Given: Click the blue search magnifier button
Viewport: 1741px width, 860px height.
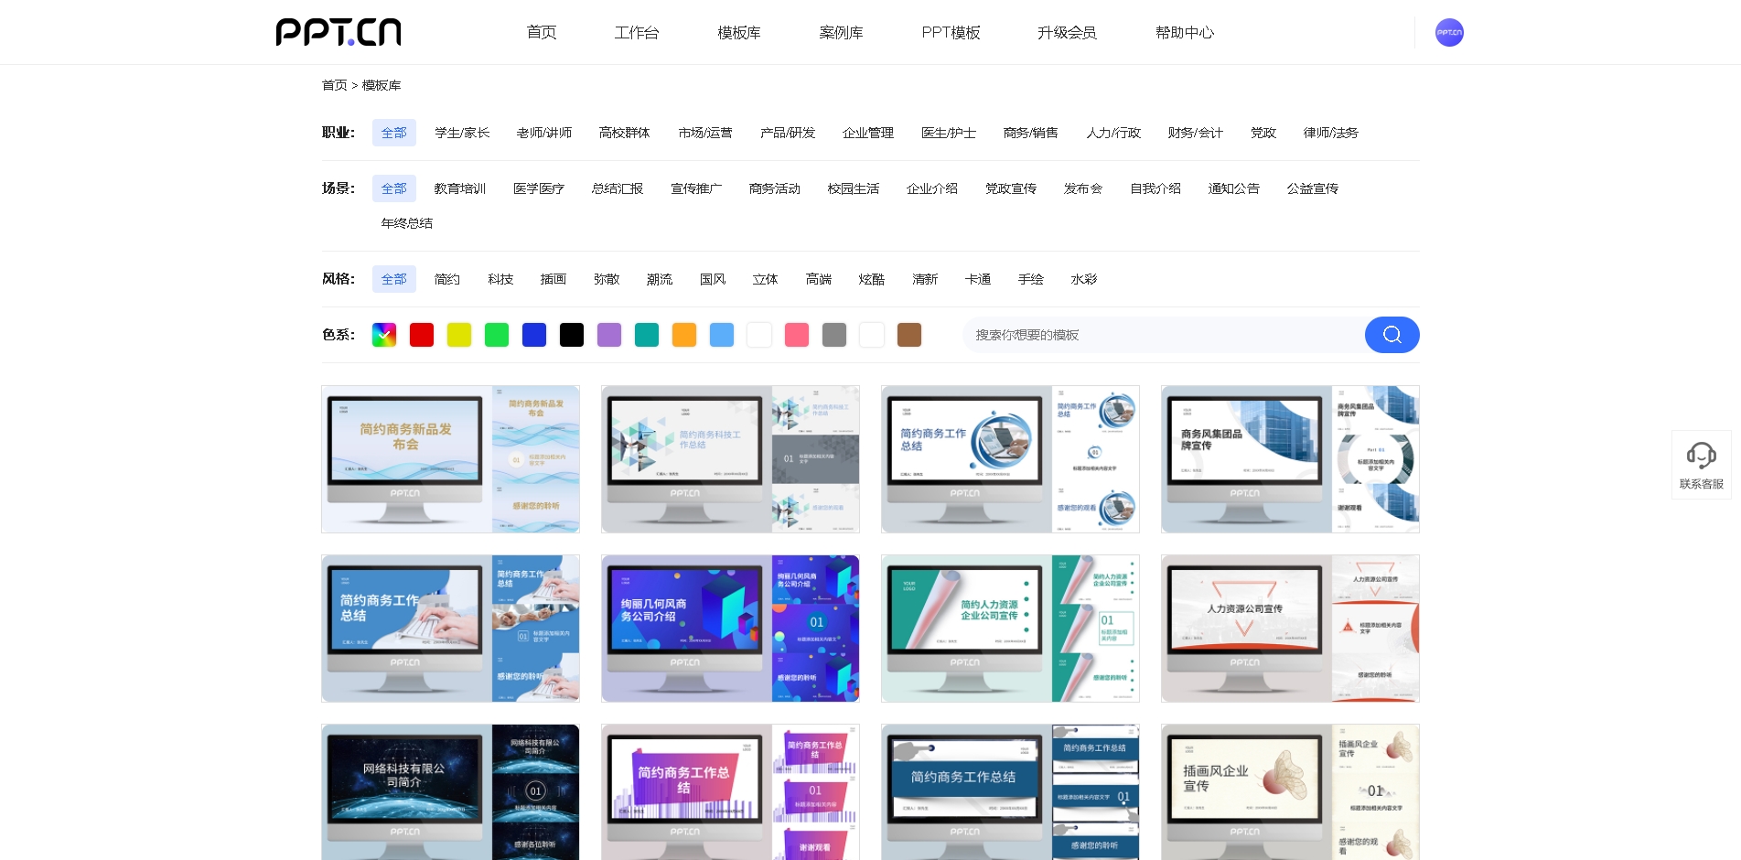Looking at the screenshot, I should tap(1392, 335).
